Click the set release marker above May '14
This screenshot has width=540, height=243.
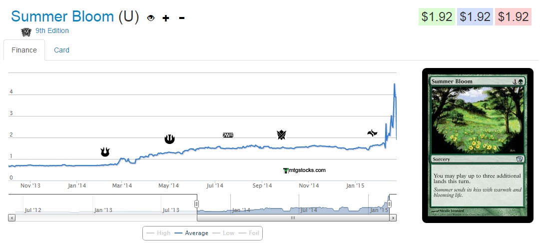169,138
